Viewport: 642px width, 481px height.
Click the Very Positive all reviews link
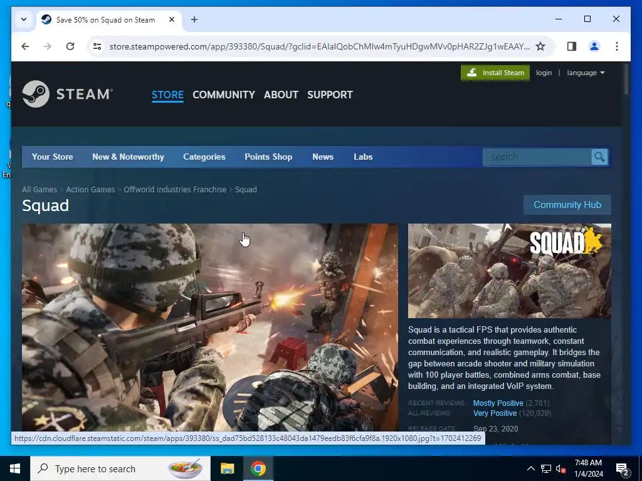coord(495,413)
